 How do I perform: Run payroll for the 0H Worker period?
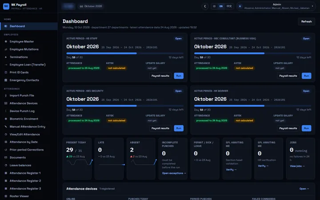[306, 128]
